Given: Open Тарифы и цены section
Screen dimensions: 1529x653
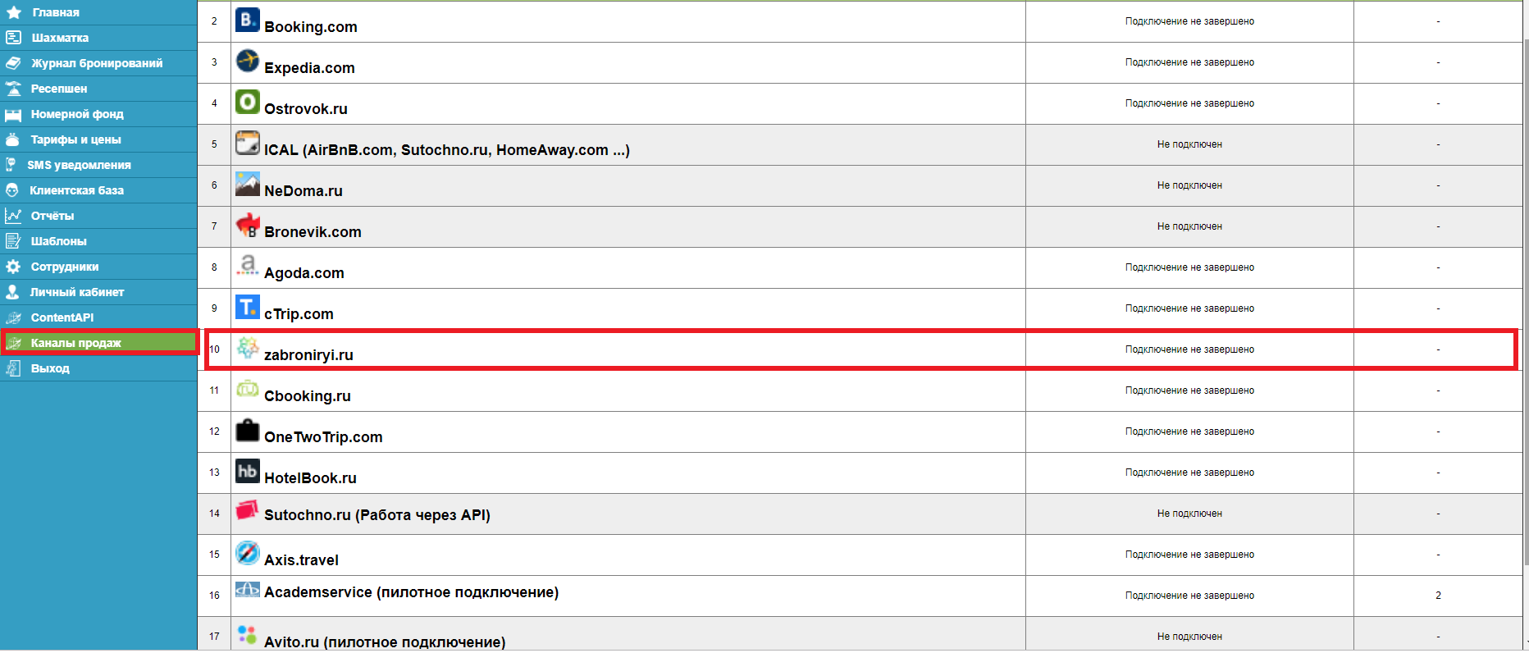Looking at the screenshot, I should (75, 139).
